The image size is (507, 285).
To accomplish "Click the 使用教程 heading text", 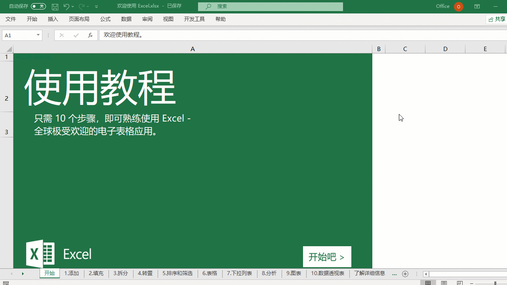I will tap(100, 88).
